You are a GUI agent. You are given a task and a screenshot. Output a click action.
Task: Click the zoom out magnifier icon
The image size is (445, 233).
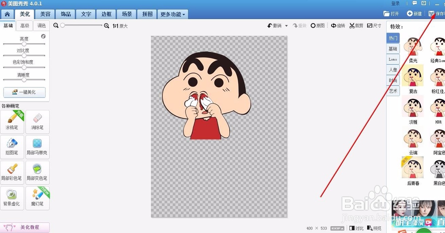click(x=56, y=25)
